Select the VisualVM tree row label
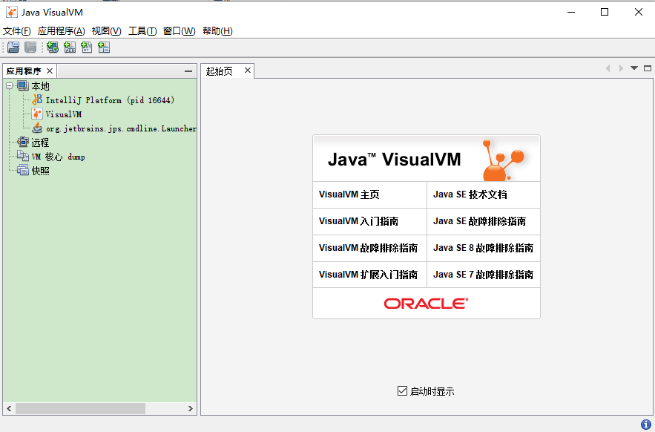The height and width of the screenshot is (432, 655). pyautogui.click(x=64, y=114)
